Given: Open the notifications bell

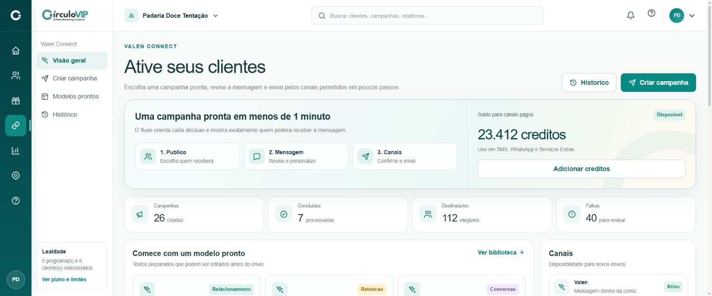Looking at the screenshot, I should pyautogui.click(x=630, y=15).
